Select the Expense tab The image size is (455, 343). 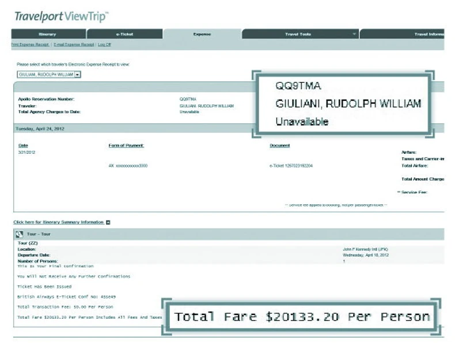click(x=202, y=34)
